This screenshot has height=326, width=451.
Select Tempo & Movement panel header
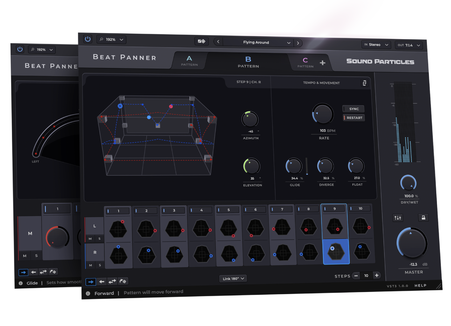[x=321, y=83]
